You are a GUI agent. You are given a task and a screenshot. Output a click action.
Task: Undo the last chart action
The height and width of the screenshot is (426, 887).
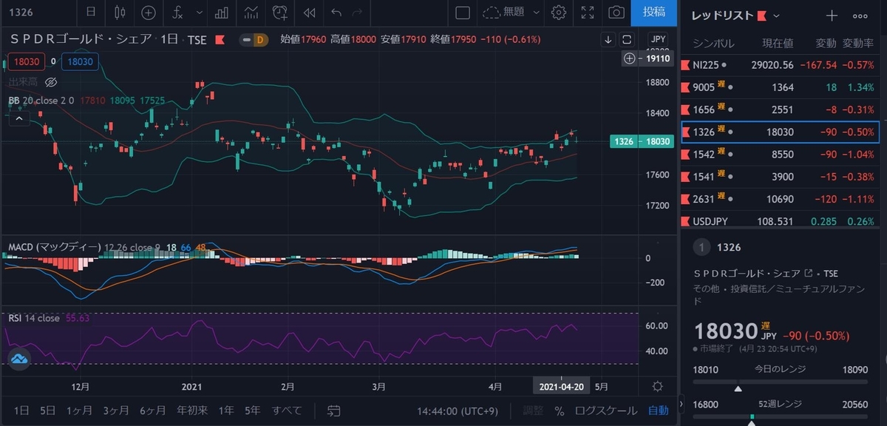click(x=337, y=12)
